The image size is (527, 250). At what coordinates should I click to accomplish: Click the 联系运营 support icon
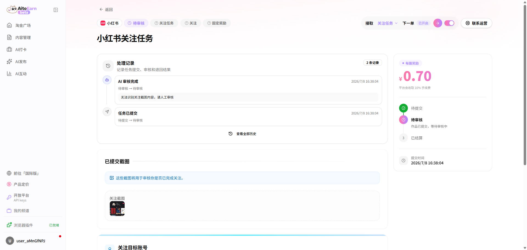(468, 23)
